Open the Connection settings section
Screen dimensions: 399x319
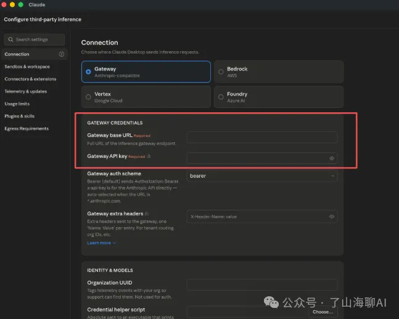[35, 54]
